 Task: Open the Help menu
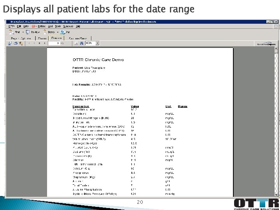coord(78,26)
